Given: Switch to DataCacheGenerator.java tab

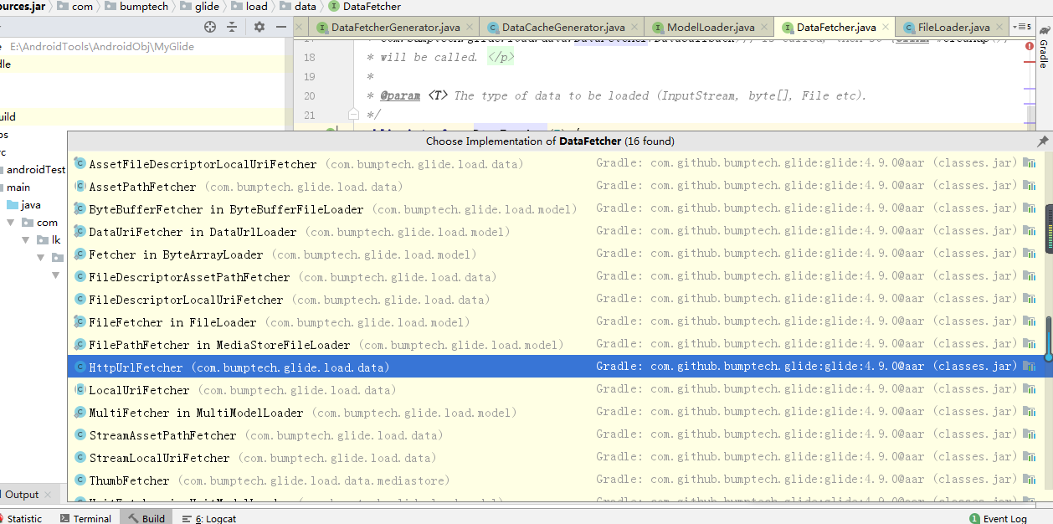Looking at the screenshot, I should tap(562, 28).
